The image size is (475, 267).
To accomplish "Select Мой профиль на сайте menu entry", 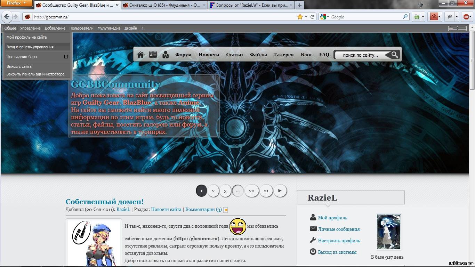I will click(37, 37).
